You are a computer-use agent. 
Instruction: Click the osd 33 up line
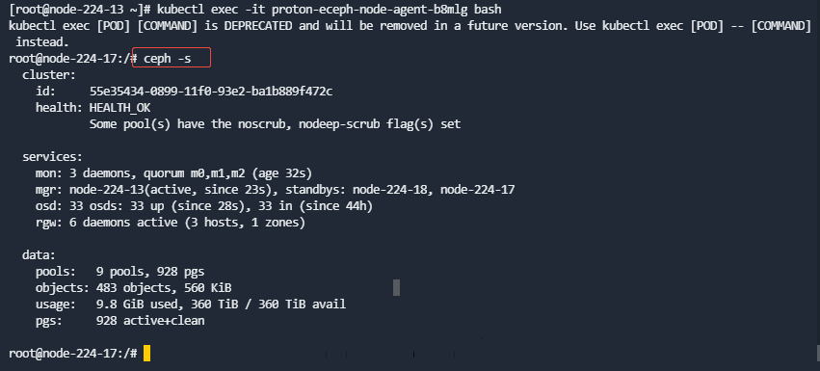click(204, 206)
